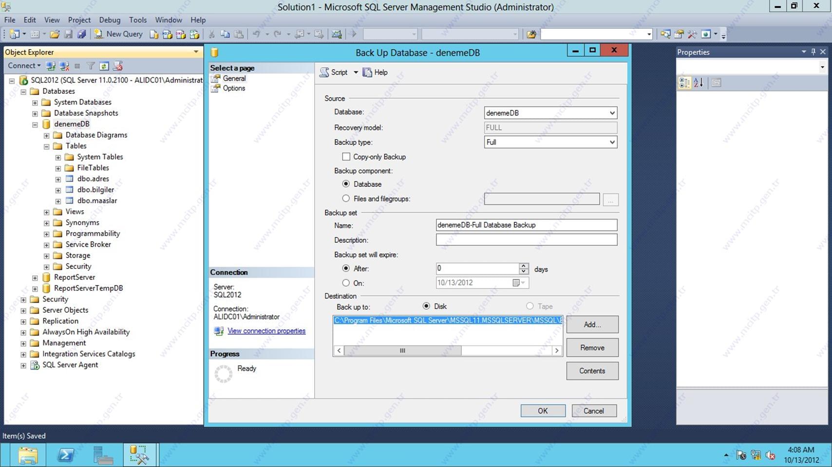Click the Open File folder icon in toolbar
This screenshot has width=832, height=467.
55,34
